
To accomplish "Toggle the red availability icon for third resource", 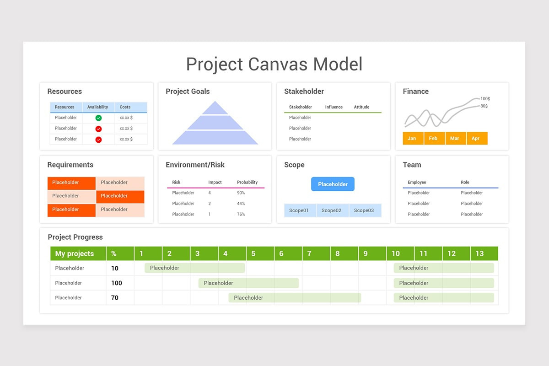I will tap(98, 139).
